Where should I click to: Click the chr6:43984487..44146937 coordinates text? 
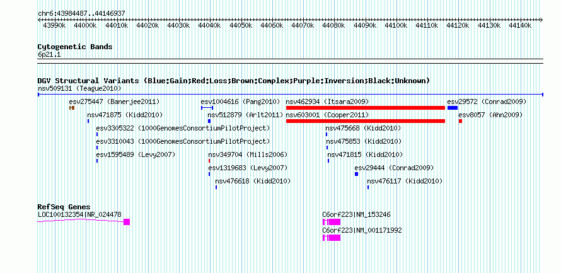[x=81, y=13]
